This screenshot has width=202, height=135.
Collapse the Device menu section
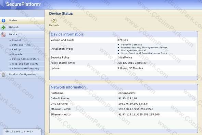tap(22, 35)
